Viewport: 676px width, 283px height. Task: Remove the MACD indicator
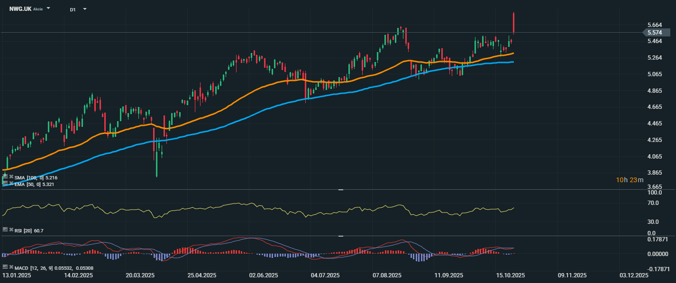pyautogui.click(x=11, y=267)
